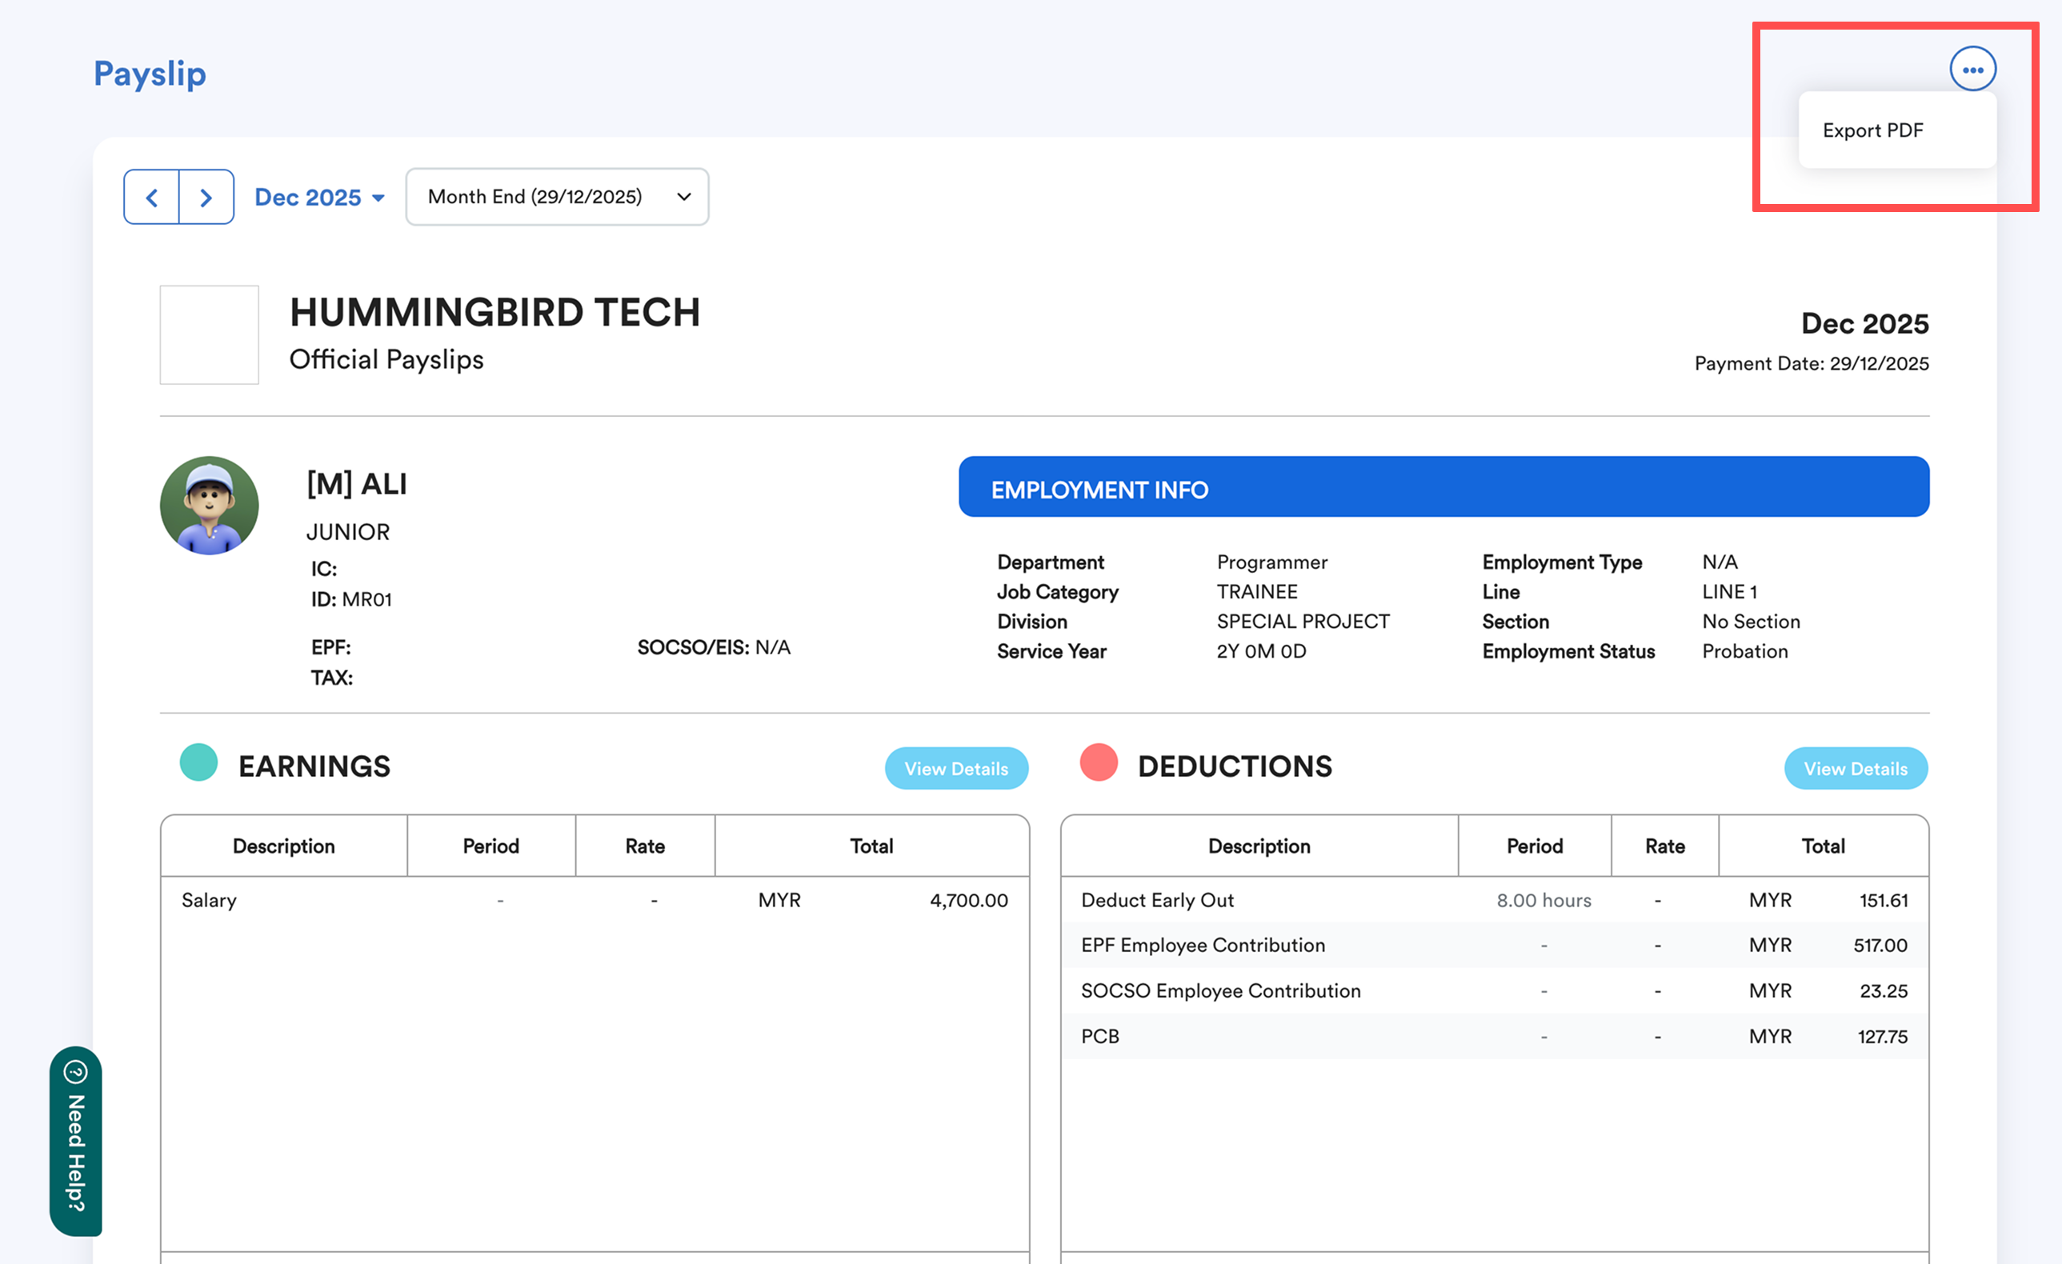Click the red Deductions circle indicator
Screen dimensions: 2062x1264
point(1098,762)
